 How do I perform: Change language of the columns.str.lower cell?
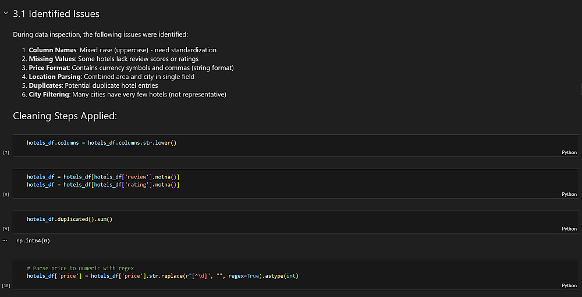click(x=569, y=152)
